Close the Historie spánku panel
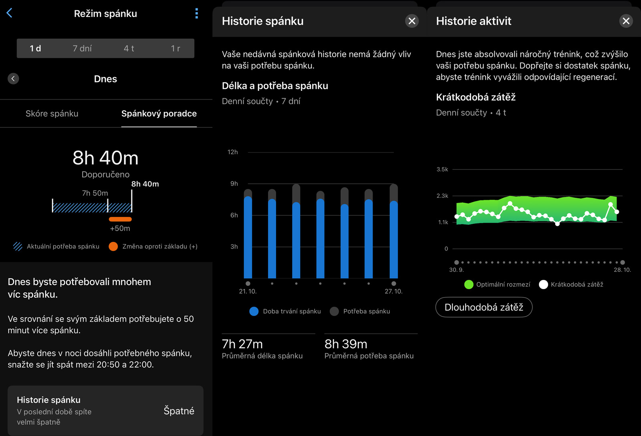641x436 pixels. (x=411, y=21)
